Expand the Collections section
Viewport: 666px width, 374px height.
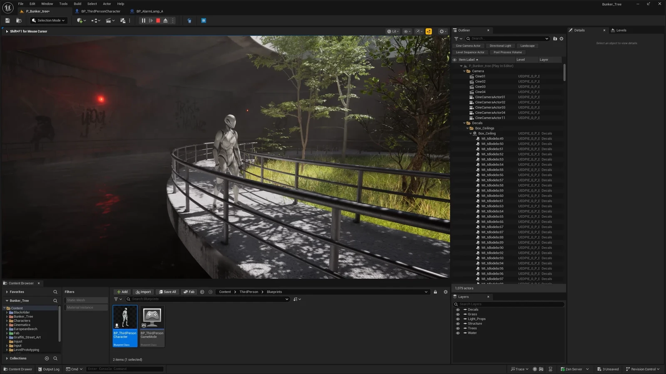(7, 358)
